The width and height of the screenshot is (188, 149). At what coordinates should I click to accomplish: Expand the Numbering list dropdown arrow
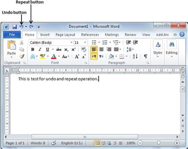[x=110, y=42]
